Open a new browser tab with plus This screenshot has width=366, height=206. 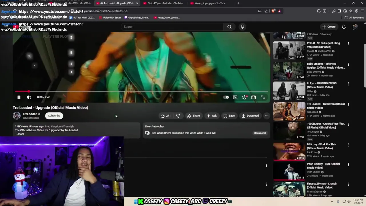coord(238,3)
